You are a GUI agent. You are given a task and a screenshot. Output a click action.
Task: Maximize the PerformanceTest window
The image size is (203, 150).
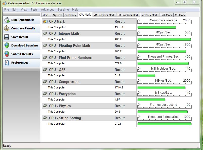pos(185,2)
